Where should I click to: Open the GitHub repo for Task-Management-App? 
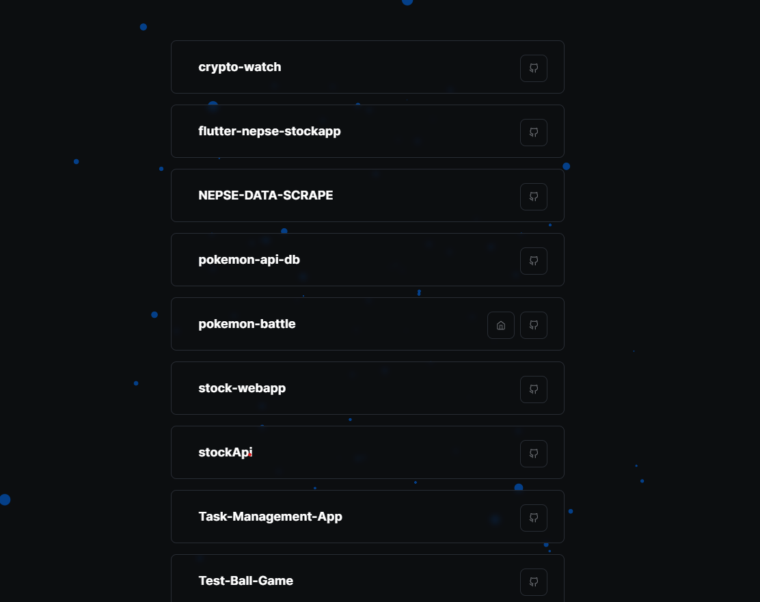pyautogui.click(x=533, y=518)
